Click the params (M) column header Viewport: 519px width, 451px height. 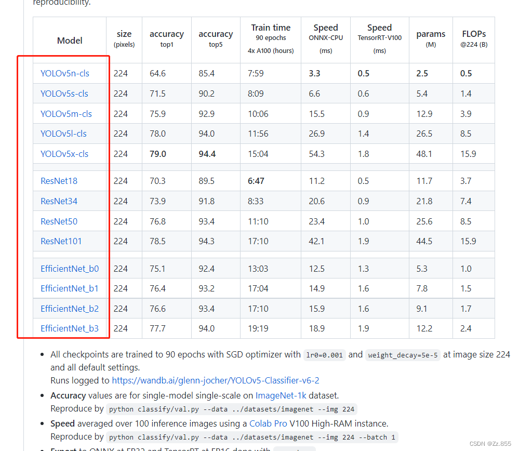point(431,39)
